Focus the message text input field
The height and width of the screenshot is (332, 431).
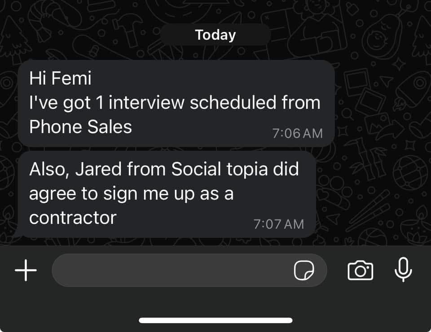pyautogui.click(x=171, y=271)
